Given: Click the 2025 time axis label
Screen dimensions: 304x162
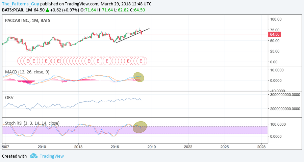Looking at the screenshot, I should pyautogui.click(x=225, y=147).
